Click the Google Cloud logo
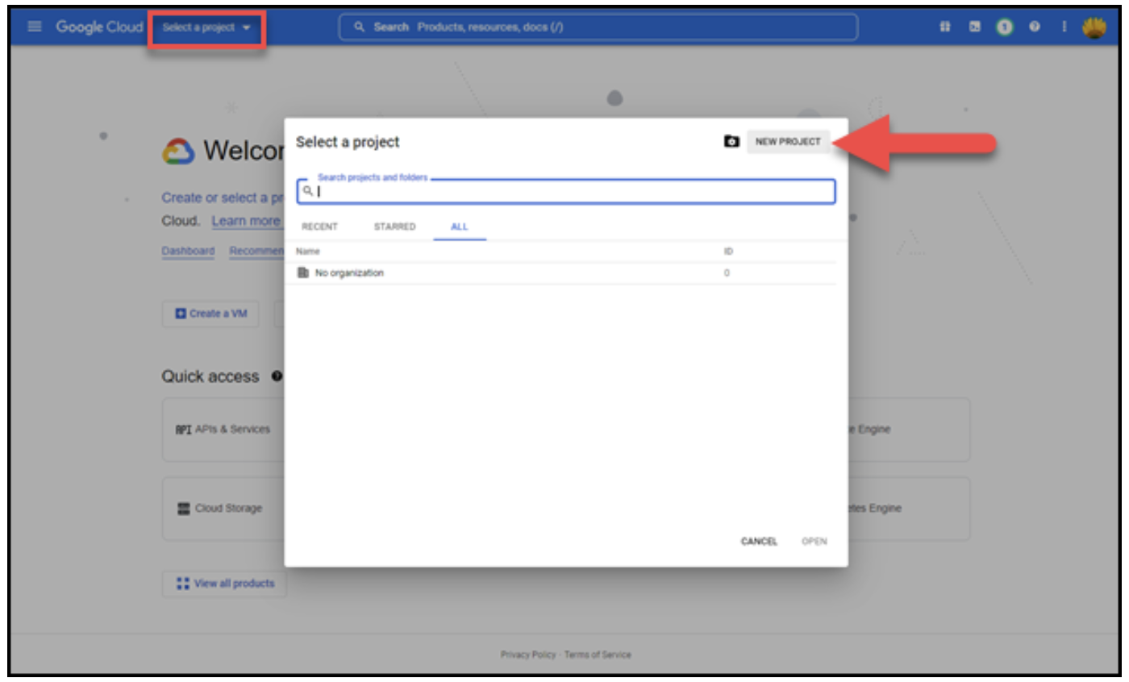 tap(98, 27)
